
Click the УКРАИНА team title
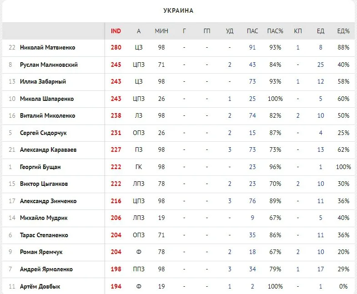pos(178,10)
